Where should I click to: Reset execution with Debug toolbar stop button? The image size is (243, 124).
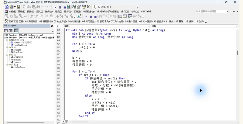[x=95, y=17]
